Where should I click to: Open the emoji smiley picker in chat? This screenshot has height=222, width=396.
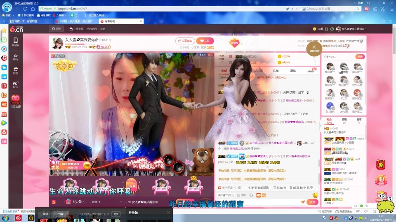click(251, 195)
